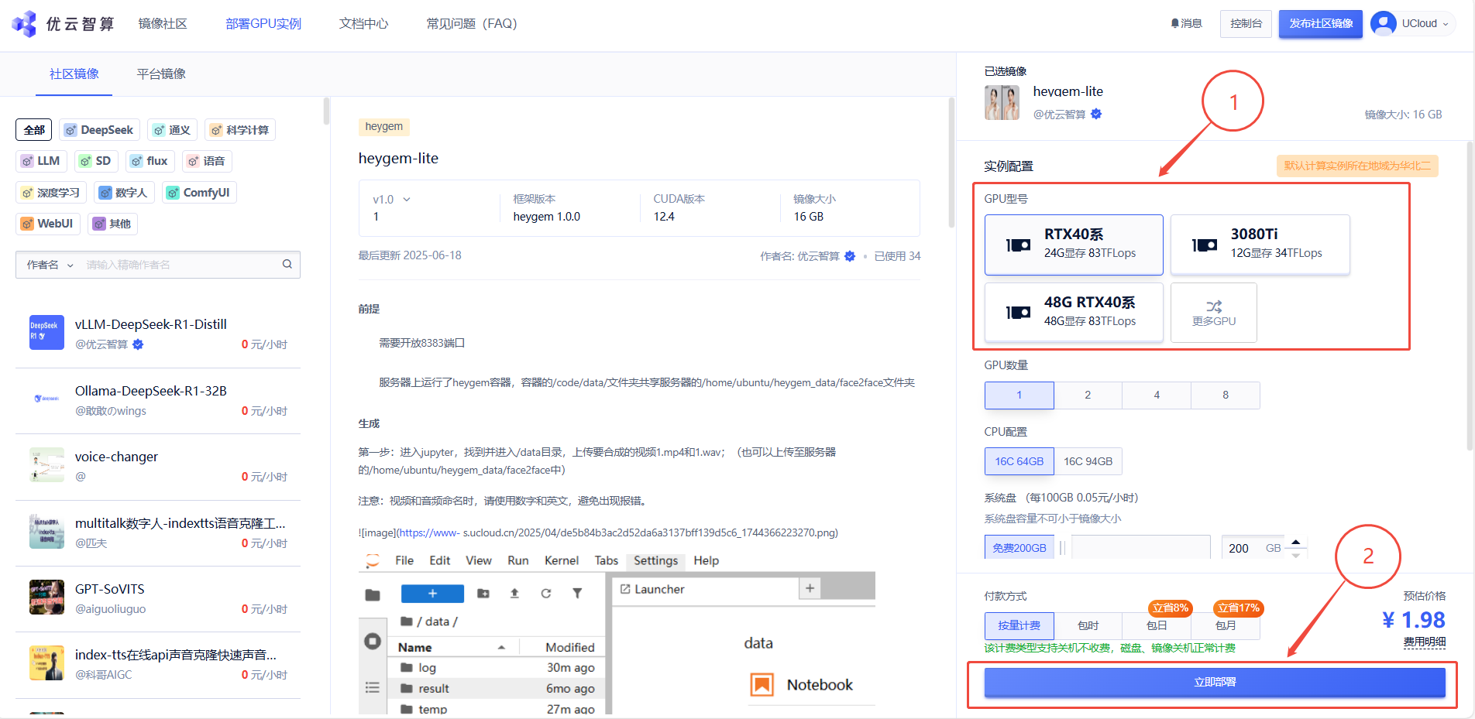Viewport: 1475px width, 719px height.
Task: Select GPU数量 option 4
Action: 1157,395
